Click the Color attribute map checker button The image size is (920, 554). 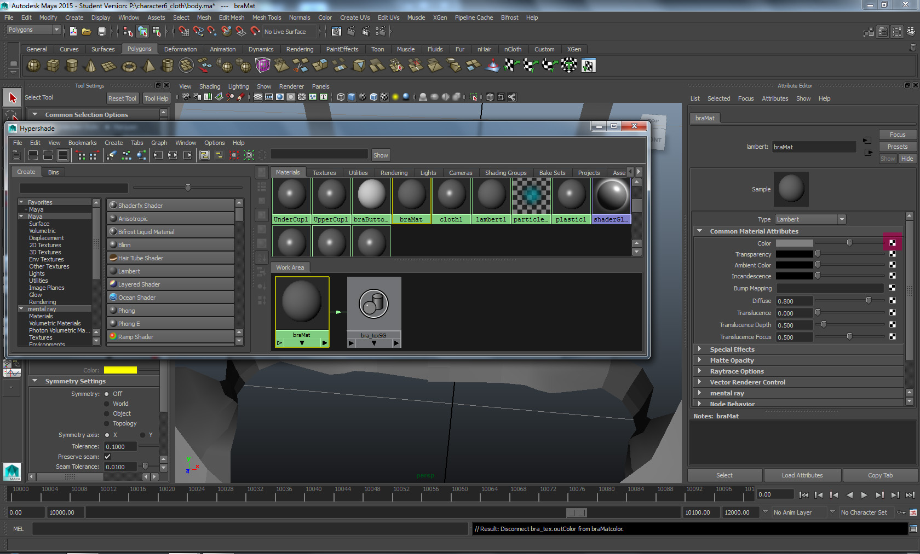pyautogui.click(x=893, y=243)
